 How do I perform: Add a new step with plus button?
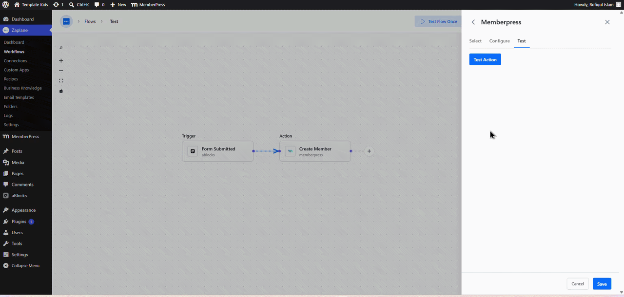coord(369,151)
